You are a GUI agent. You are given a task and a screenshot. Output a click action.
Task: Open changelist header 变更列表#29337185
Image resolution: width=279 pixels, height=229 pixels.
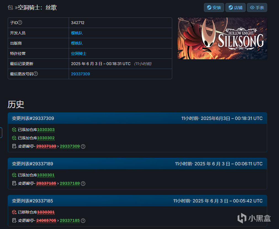(x=32, y=201)
